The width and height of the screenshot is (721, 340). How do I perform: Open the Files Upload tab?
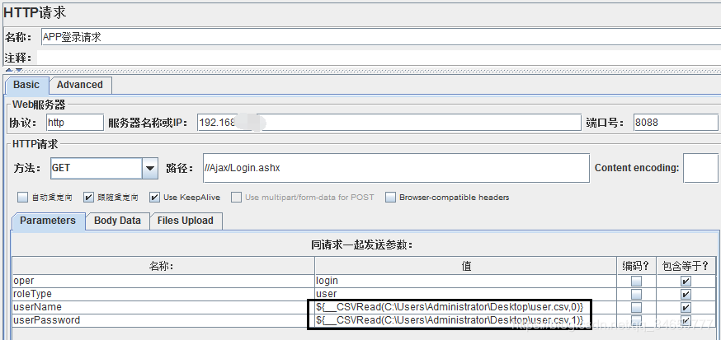186,221
